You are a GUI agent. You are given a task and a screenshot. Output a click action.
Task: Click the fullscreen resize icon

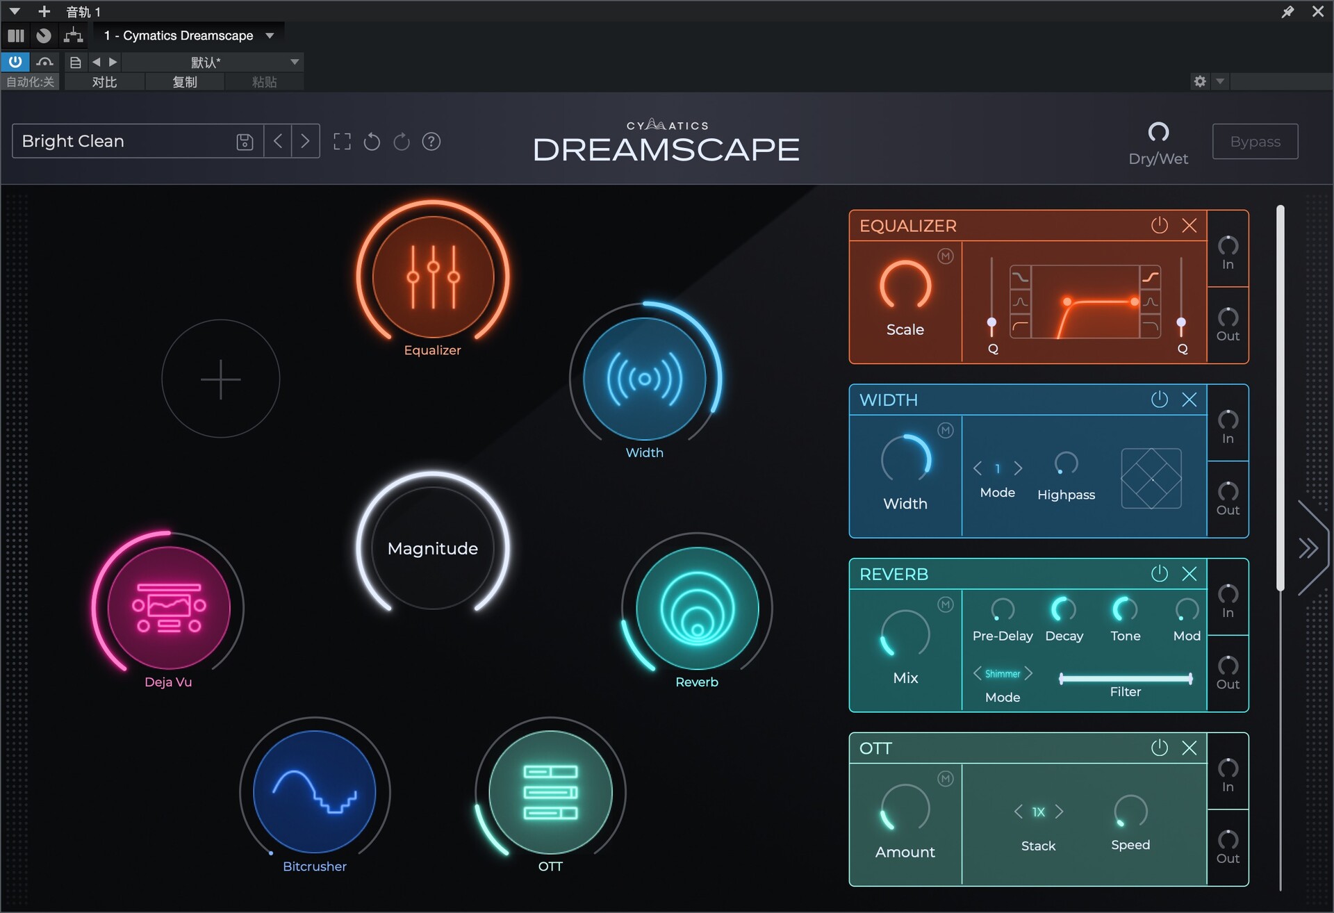[x=342, y=142]
